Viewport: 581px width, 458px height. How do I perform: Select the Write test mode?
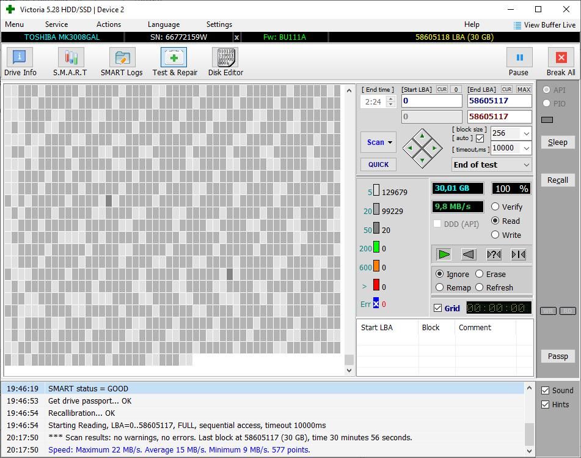(495, 235)
